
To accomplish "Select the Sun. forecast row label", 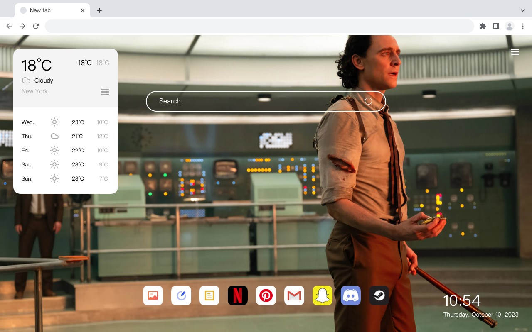I will click(27, 178).
